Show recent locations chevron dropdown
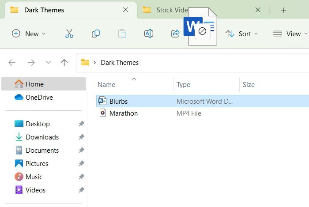The width and height of the screenshot is (309, 207). 48,63
